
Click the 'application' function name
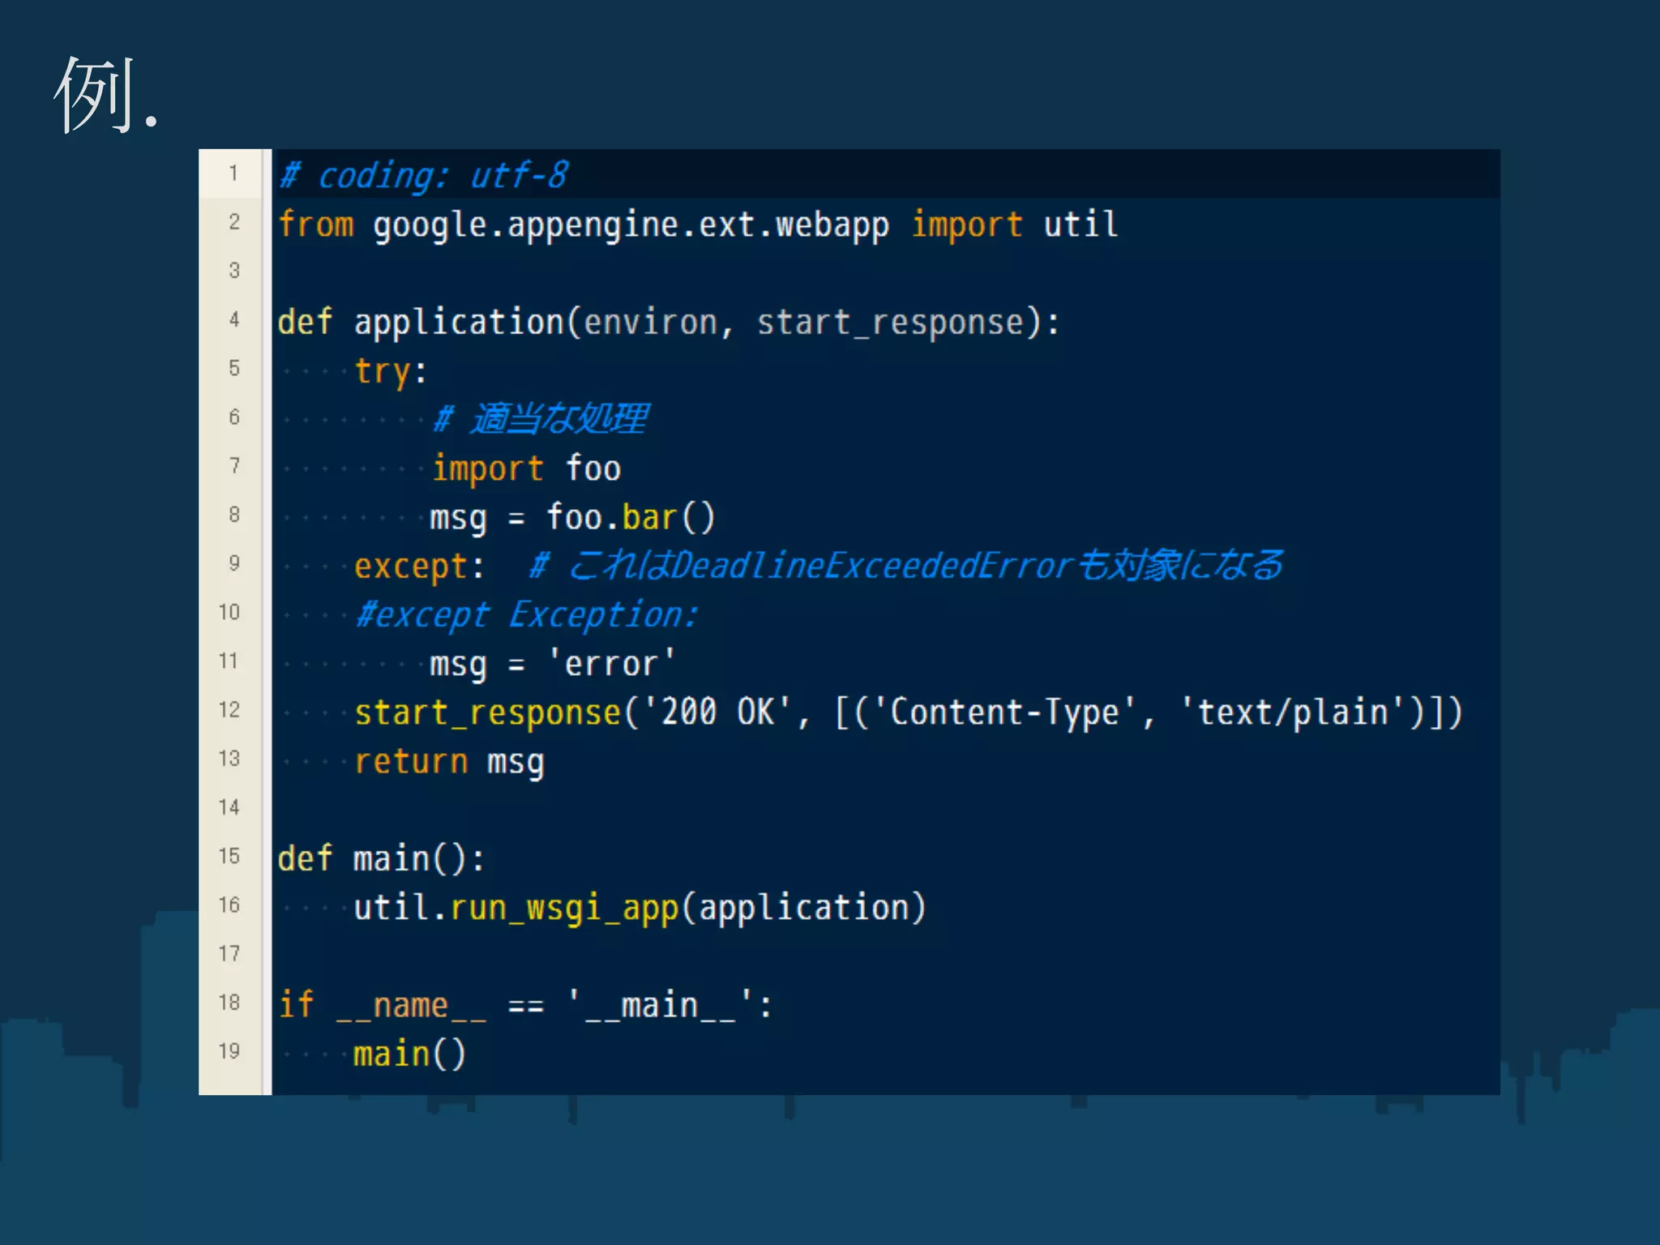[x=459, y=323]
